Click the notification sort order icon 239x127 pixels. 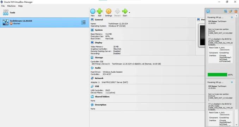click(x=226, y=11)
